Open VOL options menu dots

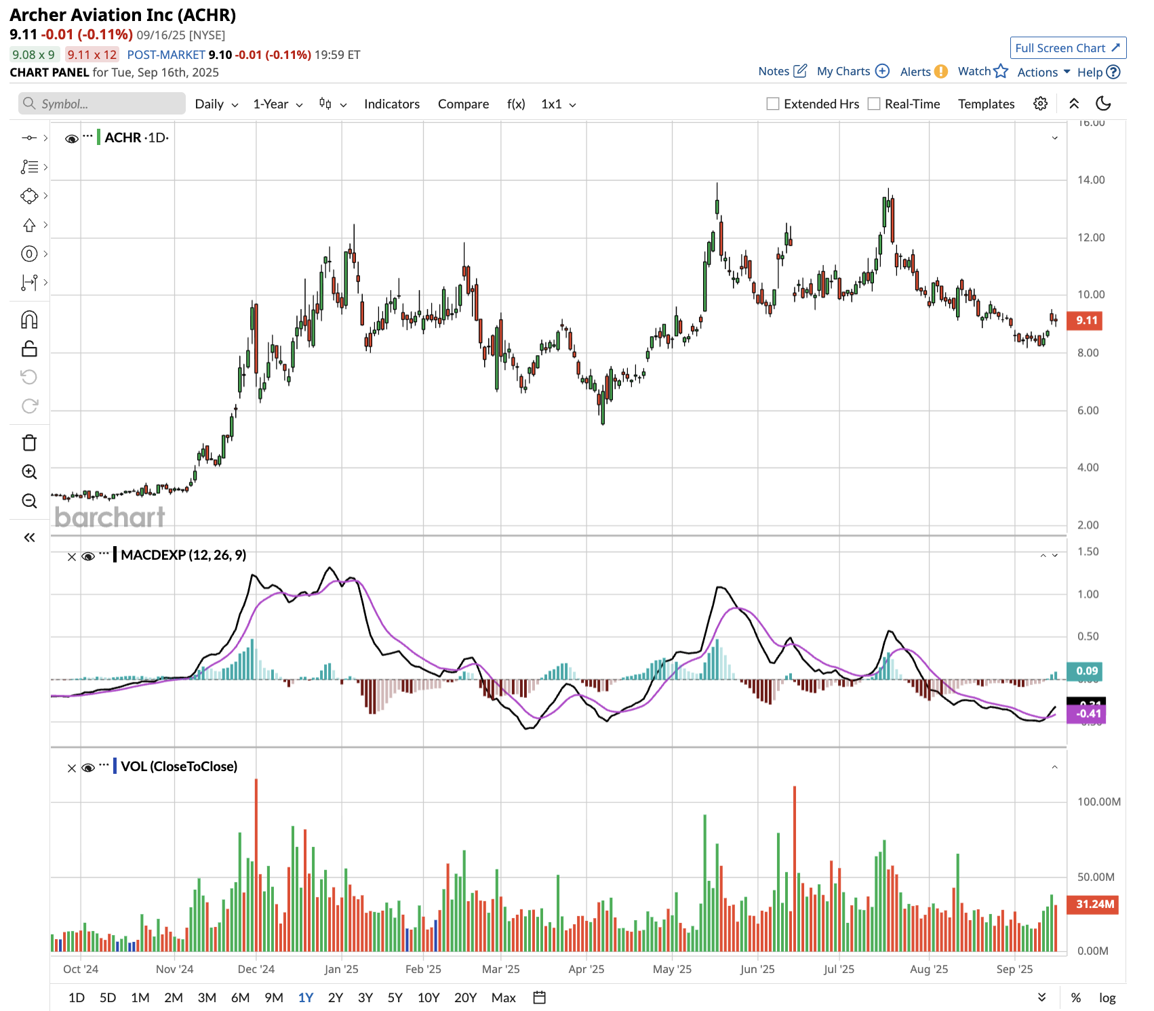point(104,765)
